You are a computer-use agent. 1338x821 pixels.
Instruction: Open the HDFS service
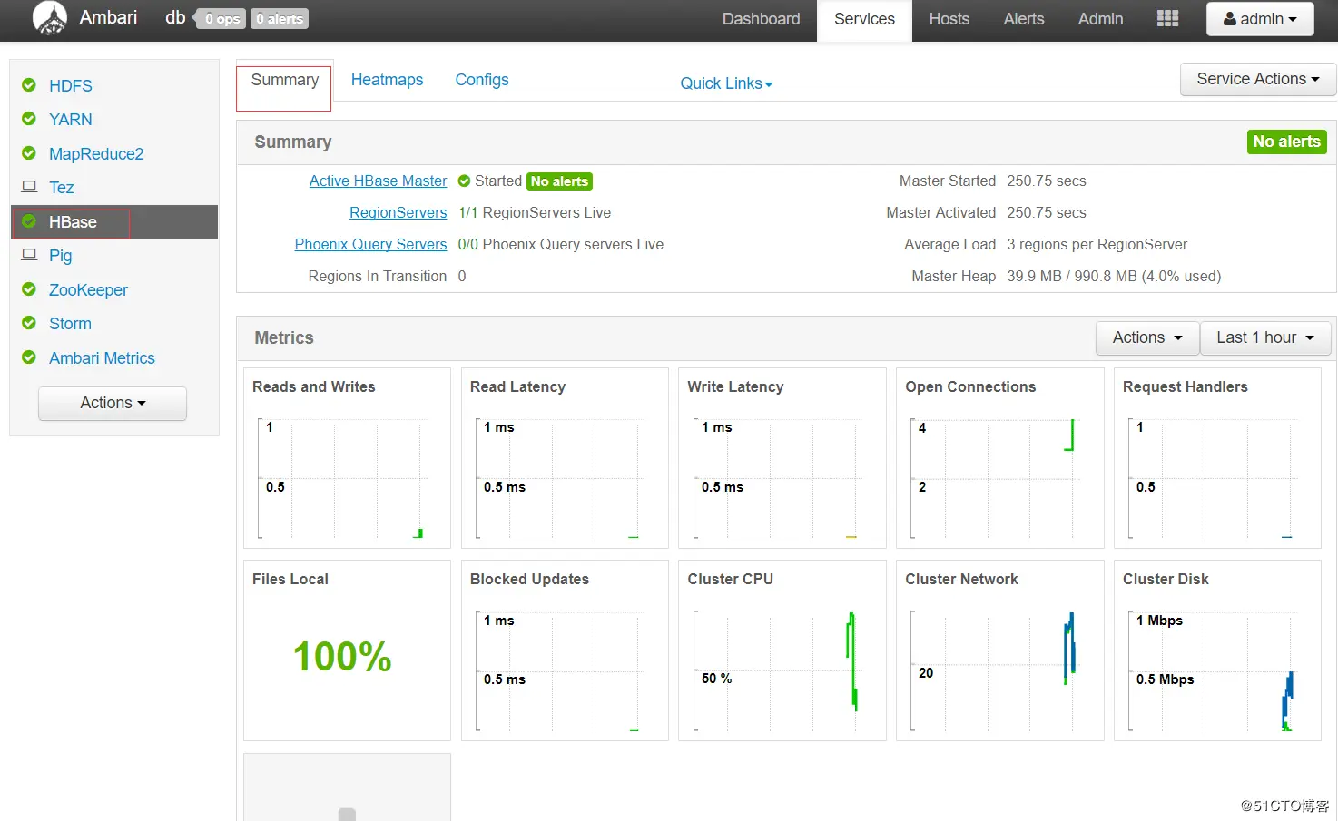pyautogui.click(x=71, y=86)
